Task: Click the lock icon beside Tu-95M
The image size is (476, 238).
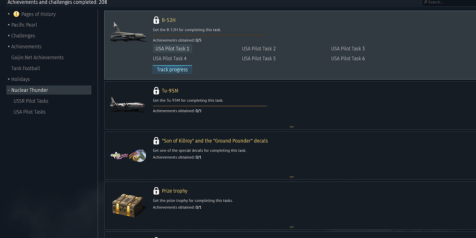Action: click(x=156, y=91)
